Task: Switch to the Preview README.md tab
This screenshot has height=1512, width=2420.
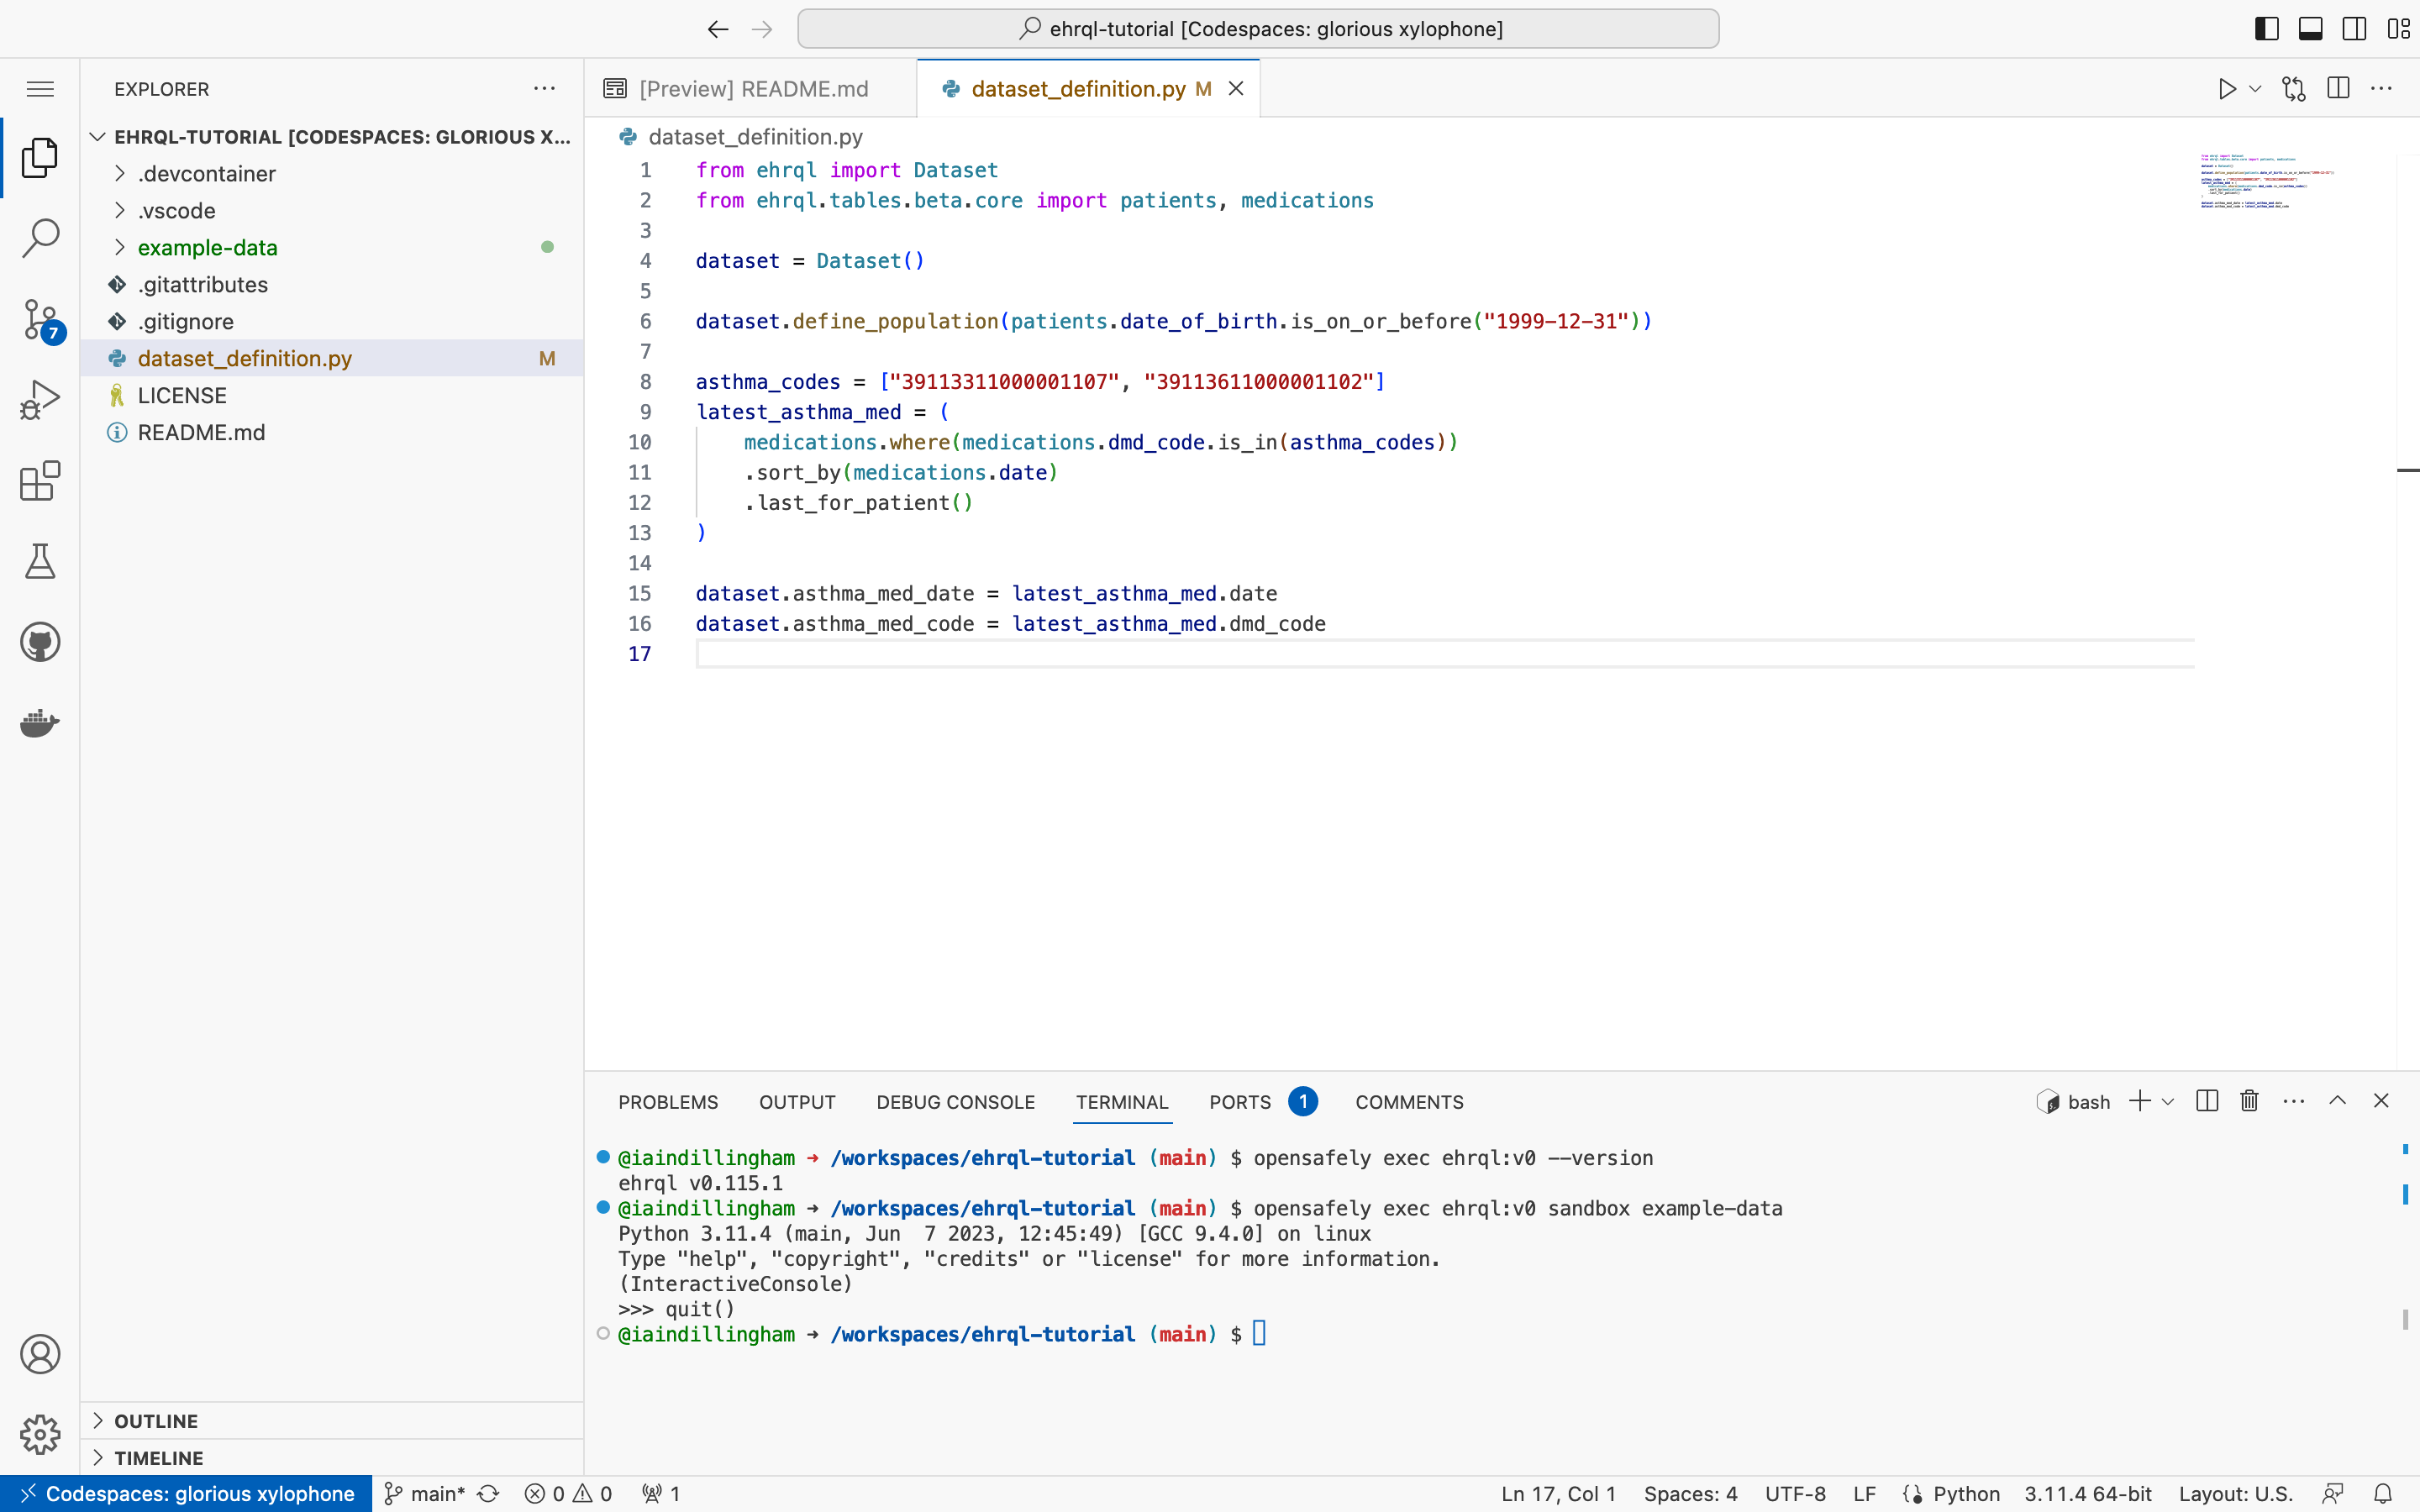Action: [751, 89]
